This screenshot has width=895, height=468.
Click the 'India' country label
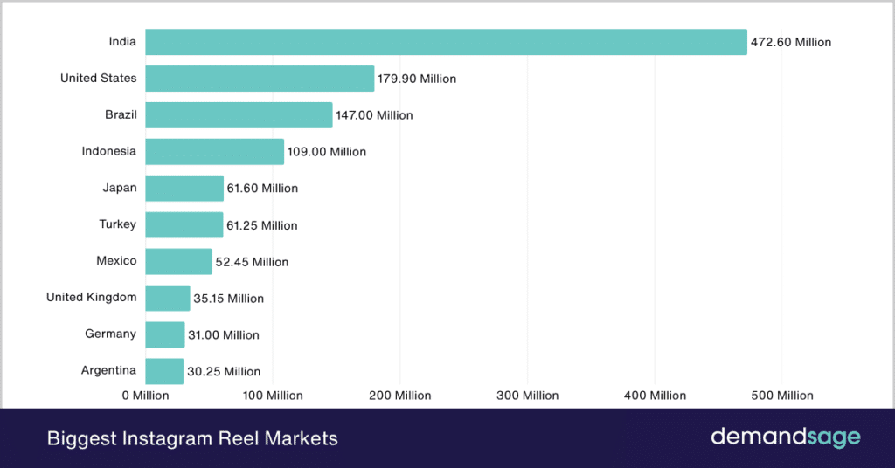[122, 42]
